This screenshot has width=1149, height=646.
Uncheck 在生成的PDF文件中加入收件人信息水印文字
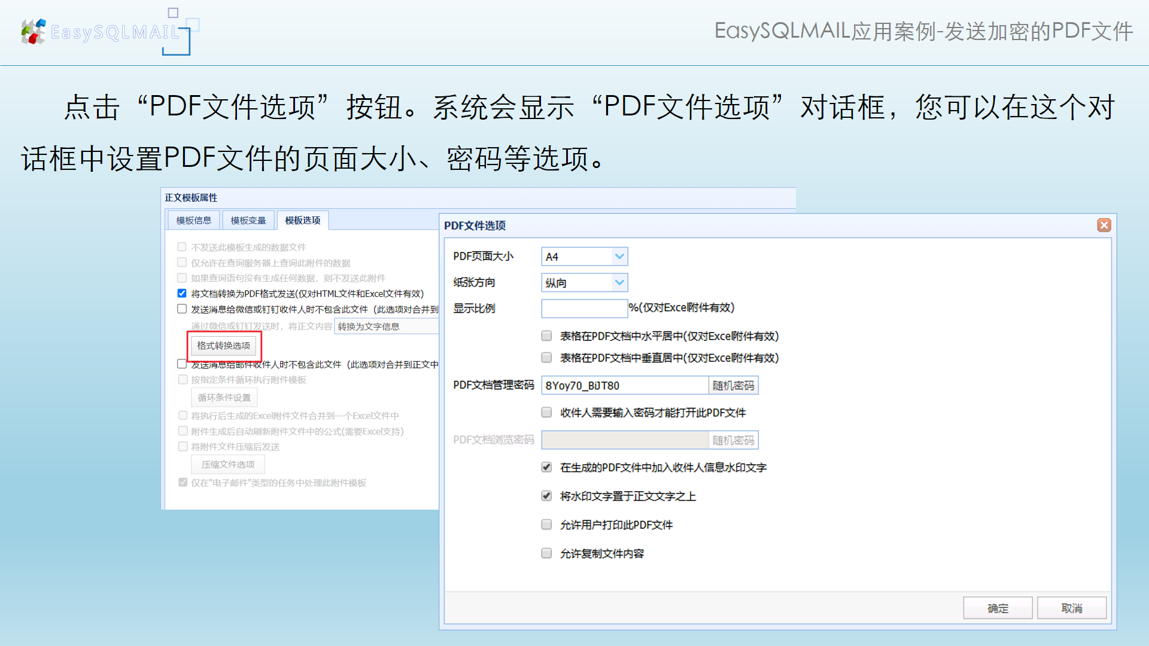[546, 467]
